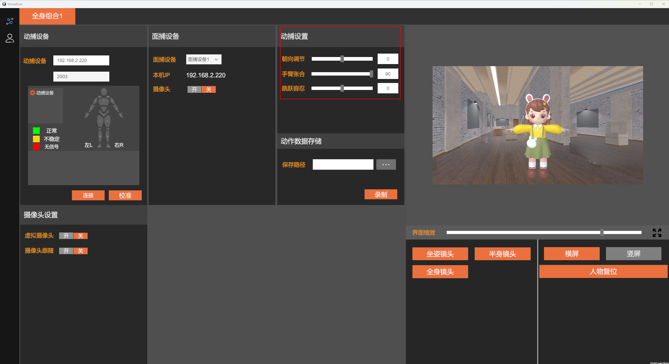Select the 动捕设备 radio button
Screen dimensions: 669x364
pyautogui.click(x=32, y=93)
